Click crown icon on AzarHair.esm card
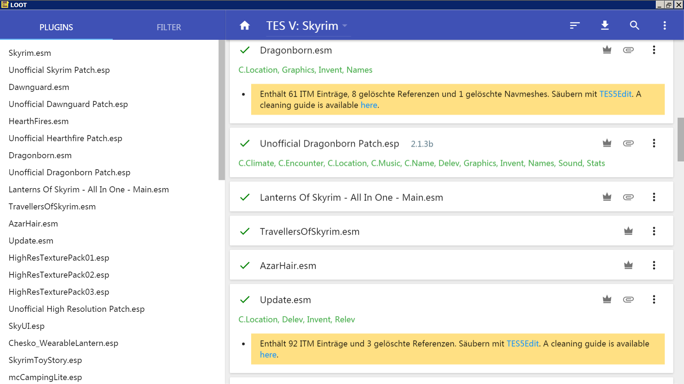The image size is (684, 384). 628,265
